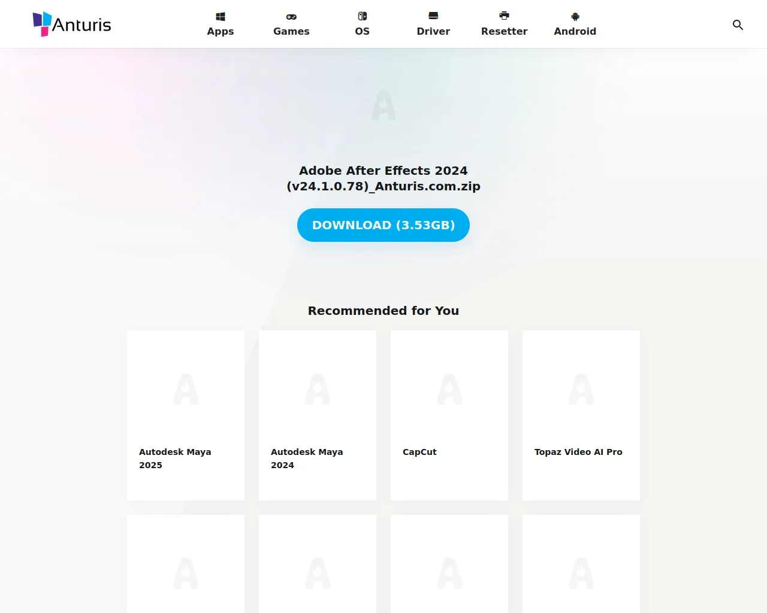This screenshot has width=767, height=613.
Task: Click the Autodesk Maya 2024 title link
Action: point(307,459)
